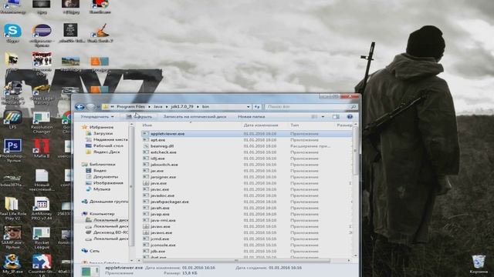Screen dimensions: 494x277
Task: Sort files by Имя column header
Action: pyautogui.click(x=147, y=125)
